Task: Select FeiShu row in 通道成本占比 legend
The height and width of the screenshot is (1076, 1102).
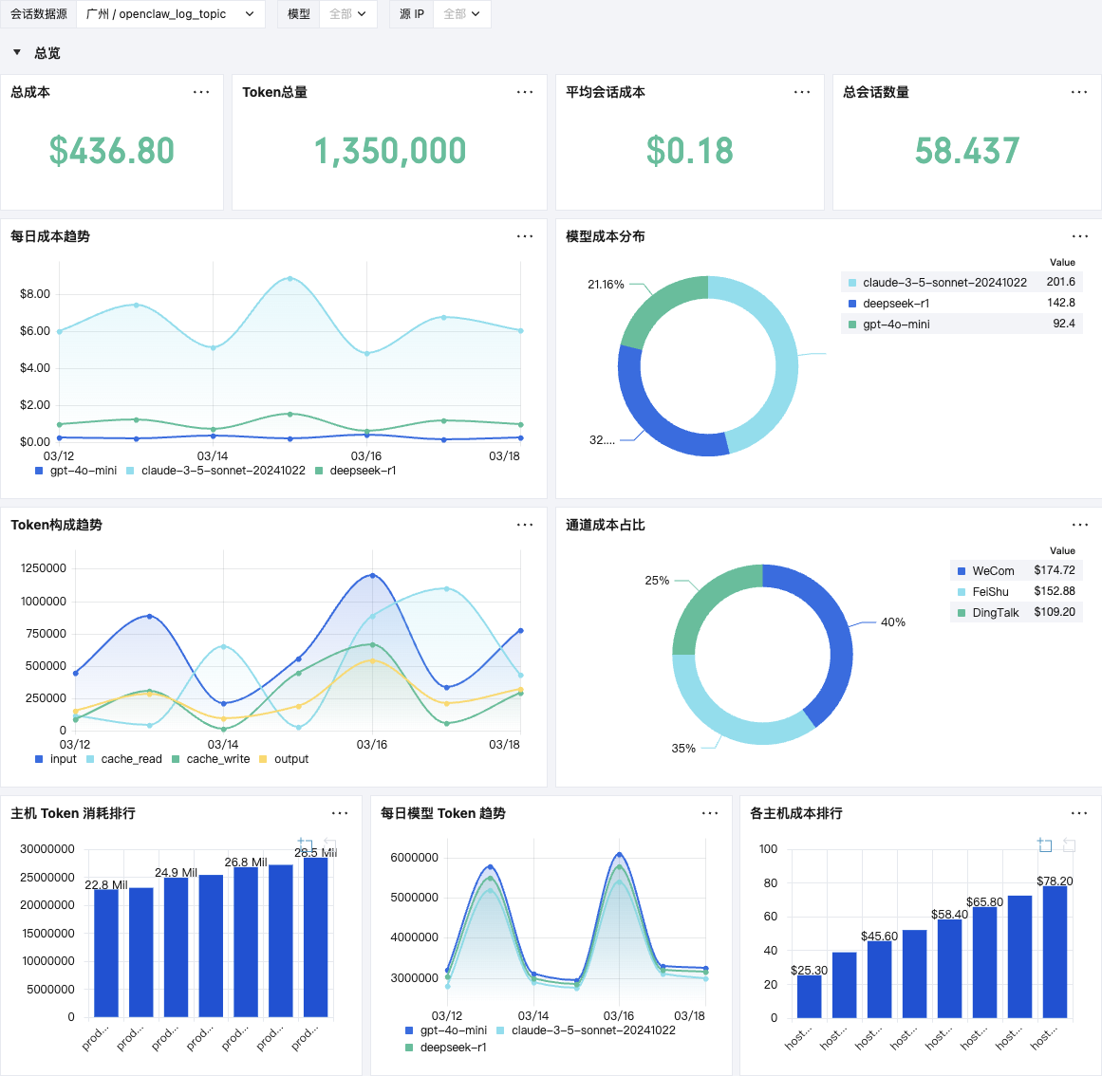Action: (x=1017, y=591)
